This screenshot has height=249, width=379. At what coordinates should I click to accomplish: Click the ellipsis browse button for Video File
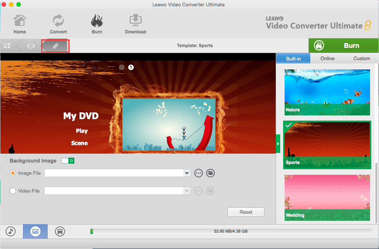click(x=198, y=191)
